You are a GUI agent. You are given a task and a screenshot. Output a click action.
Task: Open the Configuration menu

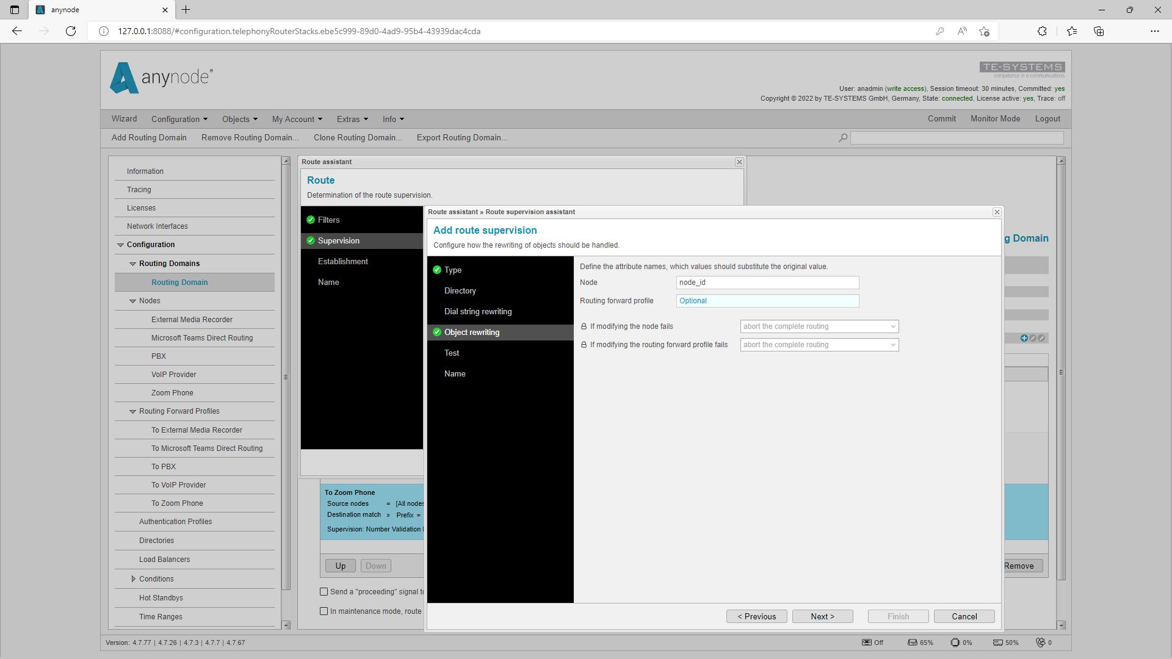tap(179, 119)
